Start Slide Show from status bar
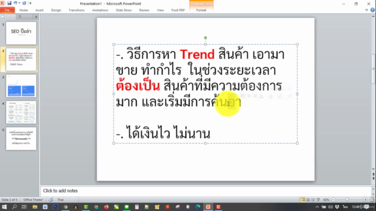The height and width of the screenshot is (211, 376). coord(318,199)
